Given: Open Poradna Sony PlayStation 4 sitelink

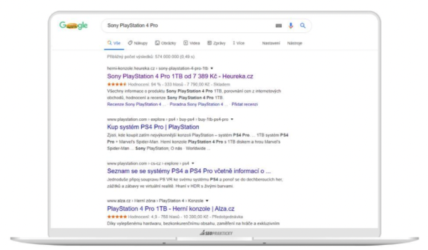Looking at the screenshot, I should pos(198,104).
